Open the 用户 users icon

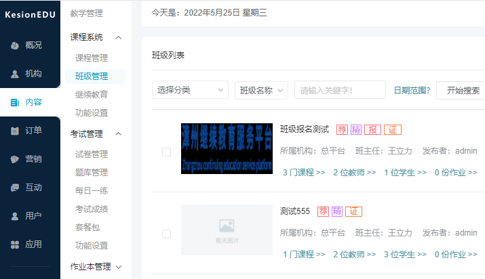point(15,216)
